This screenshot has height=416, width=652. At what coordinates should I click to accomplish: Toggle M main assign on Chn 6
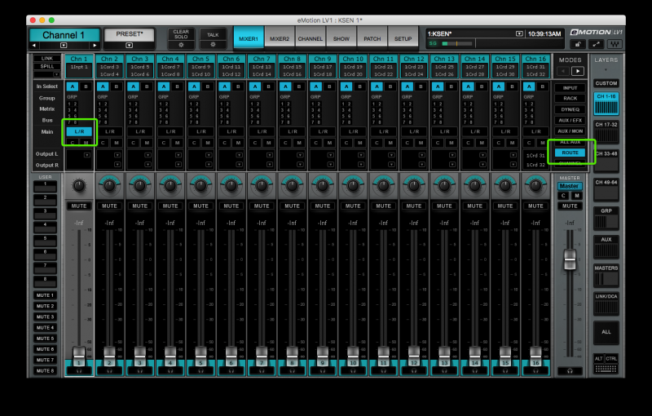point(238,143)
